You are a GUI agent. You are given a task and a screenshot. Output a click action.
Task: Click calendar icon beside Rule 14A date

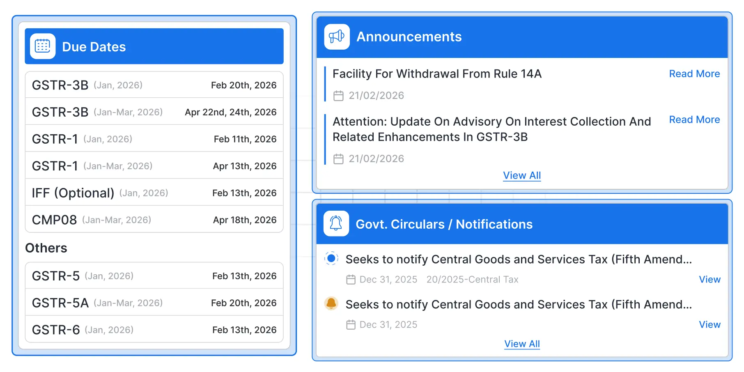[338, 96]
